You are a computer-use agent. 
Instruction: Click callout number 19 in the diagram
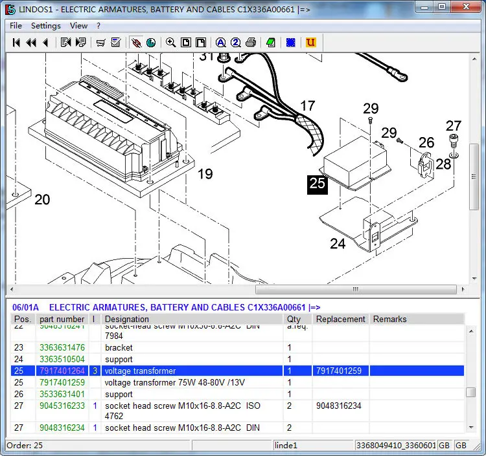tap(205, 174)
